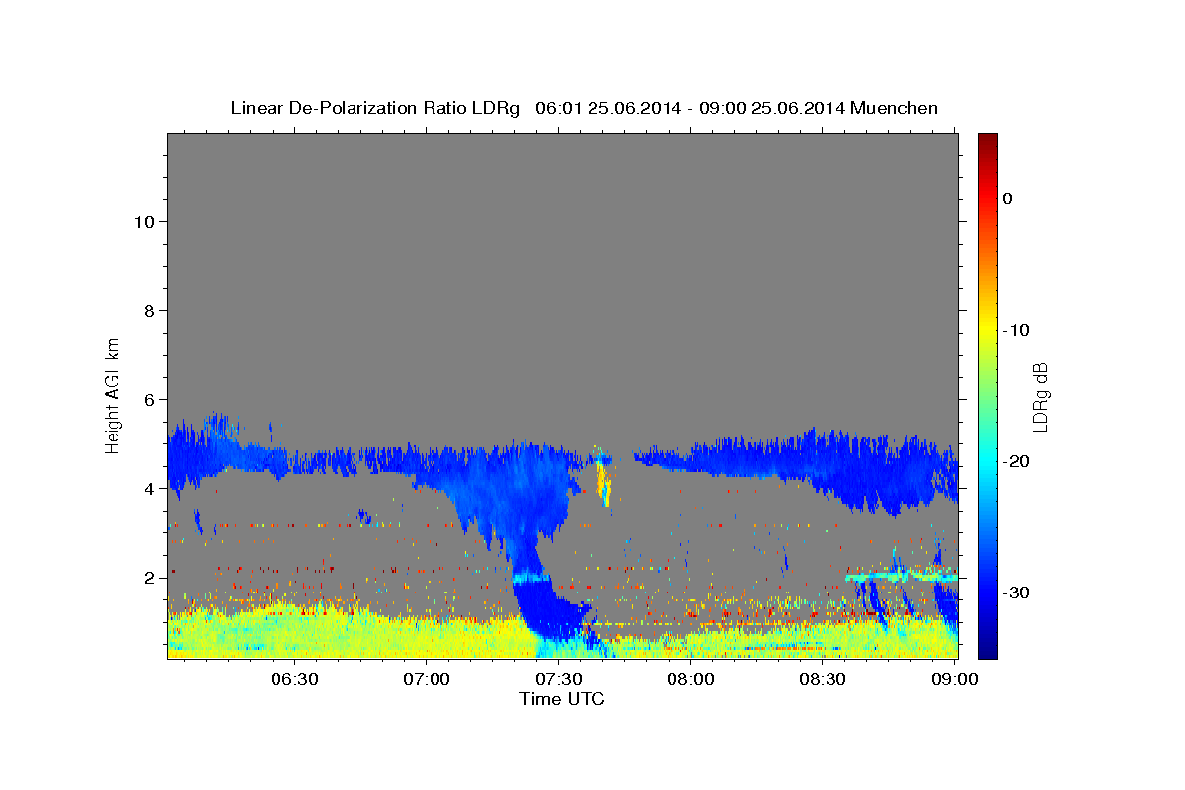
Task: Click the colorbar label 0
Action: pyautogui.click(x=1007, y=198)
